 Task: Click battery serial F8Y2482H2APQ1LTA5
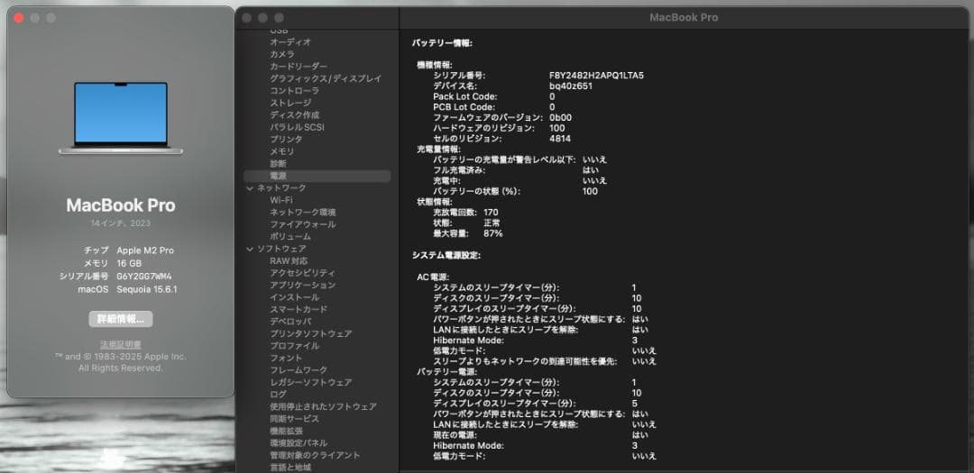click(596, 76)
